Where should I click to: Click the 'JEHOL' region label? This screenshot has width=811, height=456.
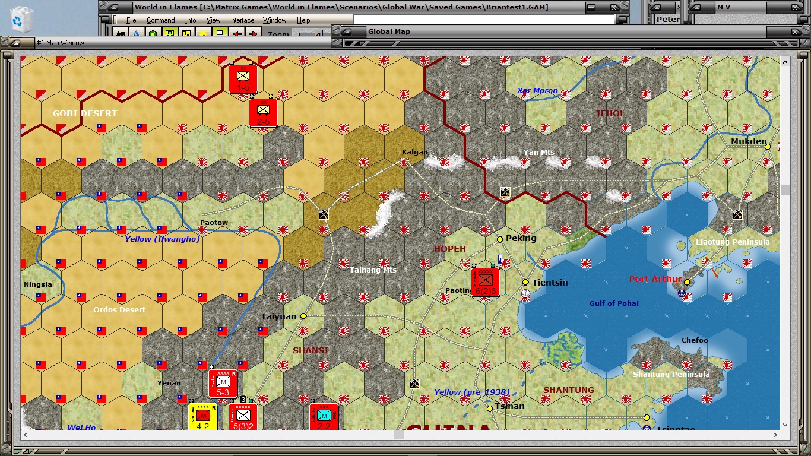click(610, 113)
